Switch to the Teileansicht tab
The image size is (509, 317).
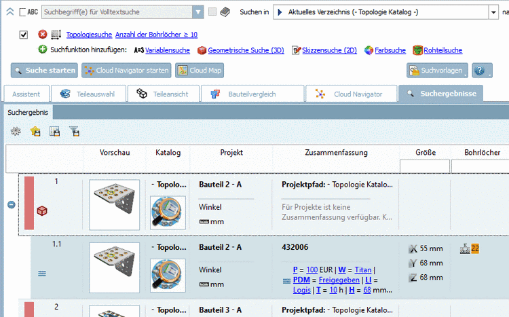click(x=164, y=94)
